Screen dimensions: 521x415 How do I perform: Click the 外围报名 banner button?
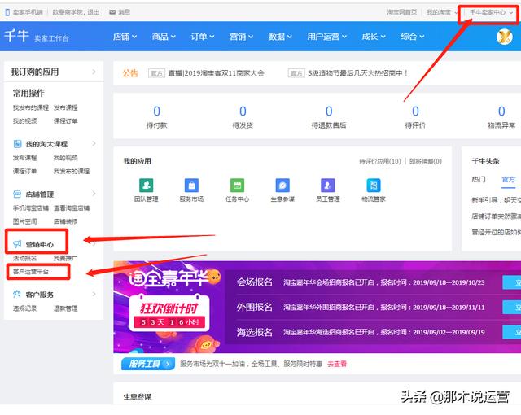point(512,307)
